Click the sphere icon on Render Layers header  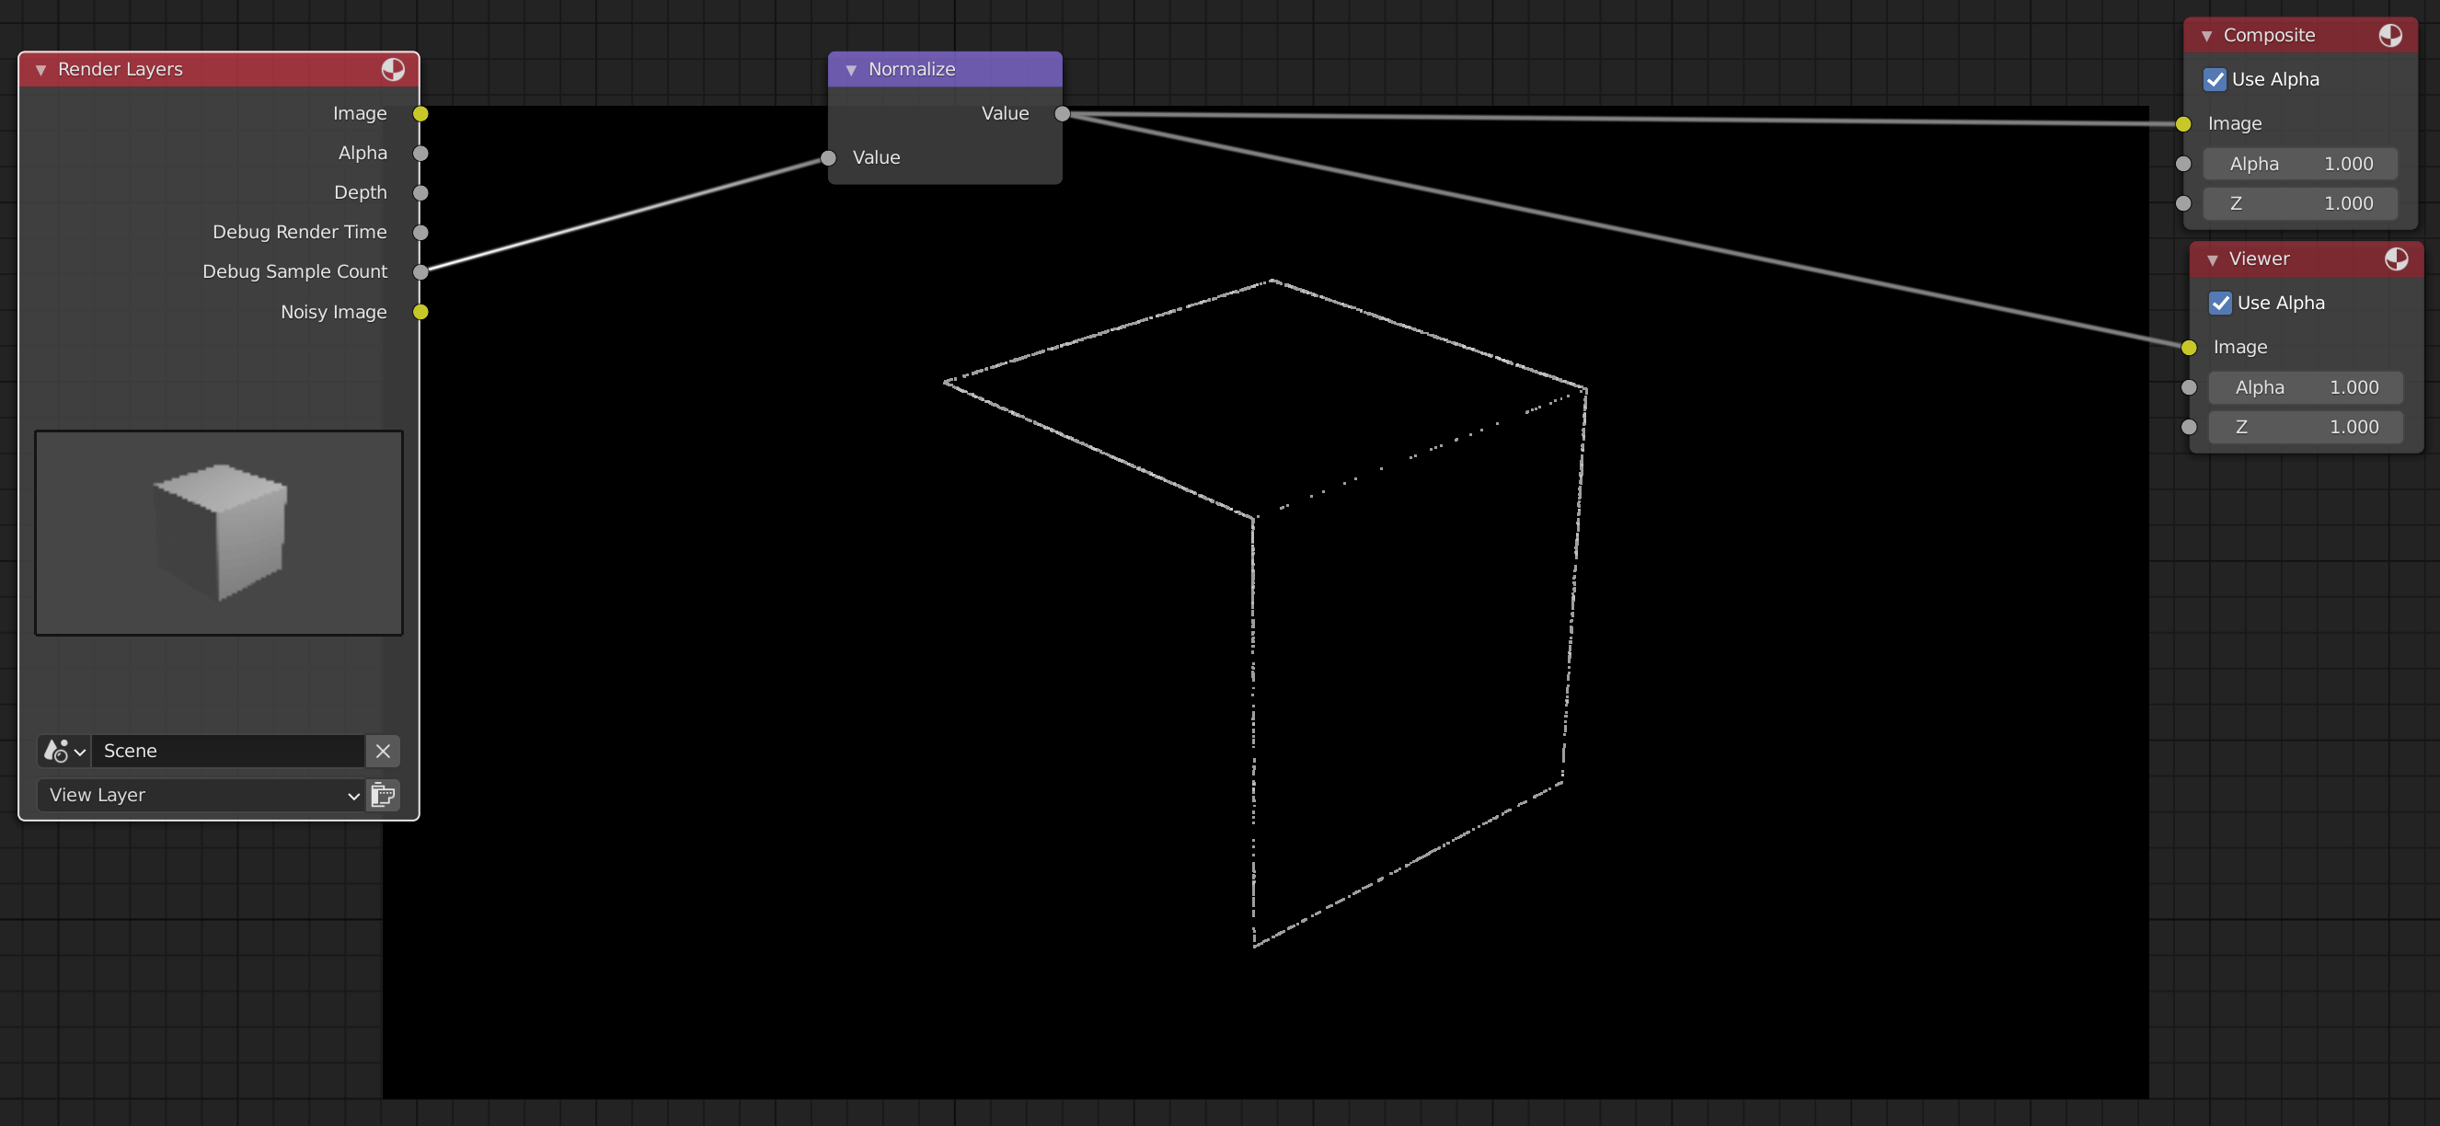pos(393,69)
